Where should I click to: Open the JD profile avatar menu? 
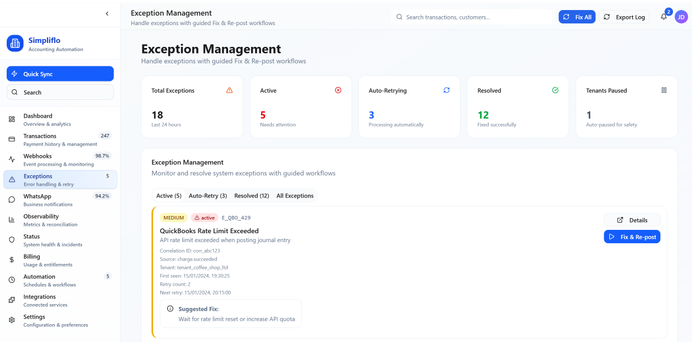[681, 17]
